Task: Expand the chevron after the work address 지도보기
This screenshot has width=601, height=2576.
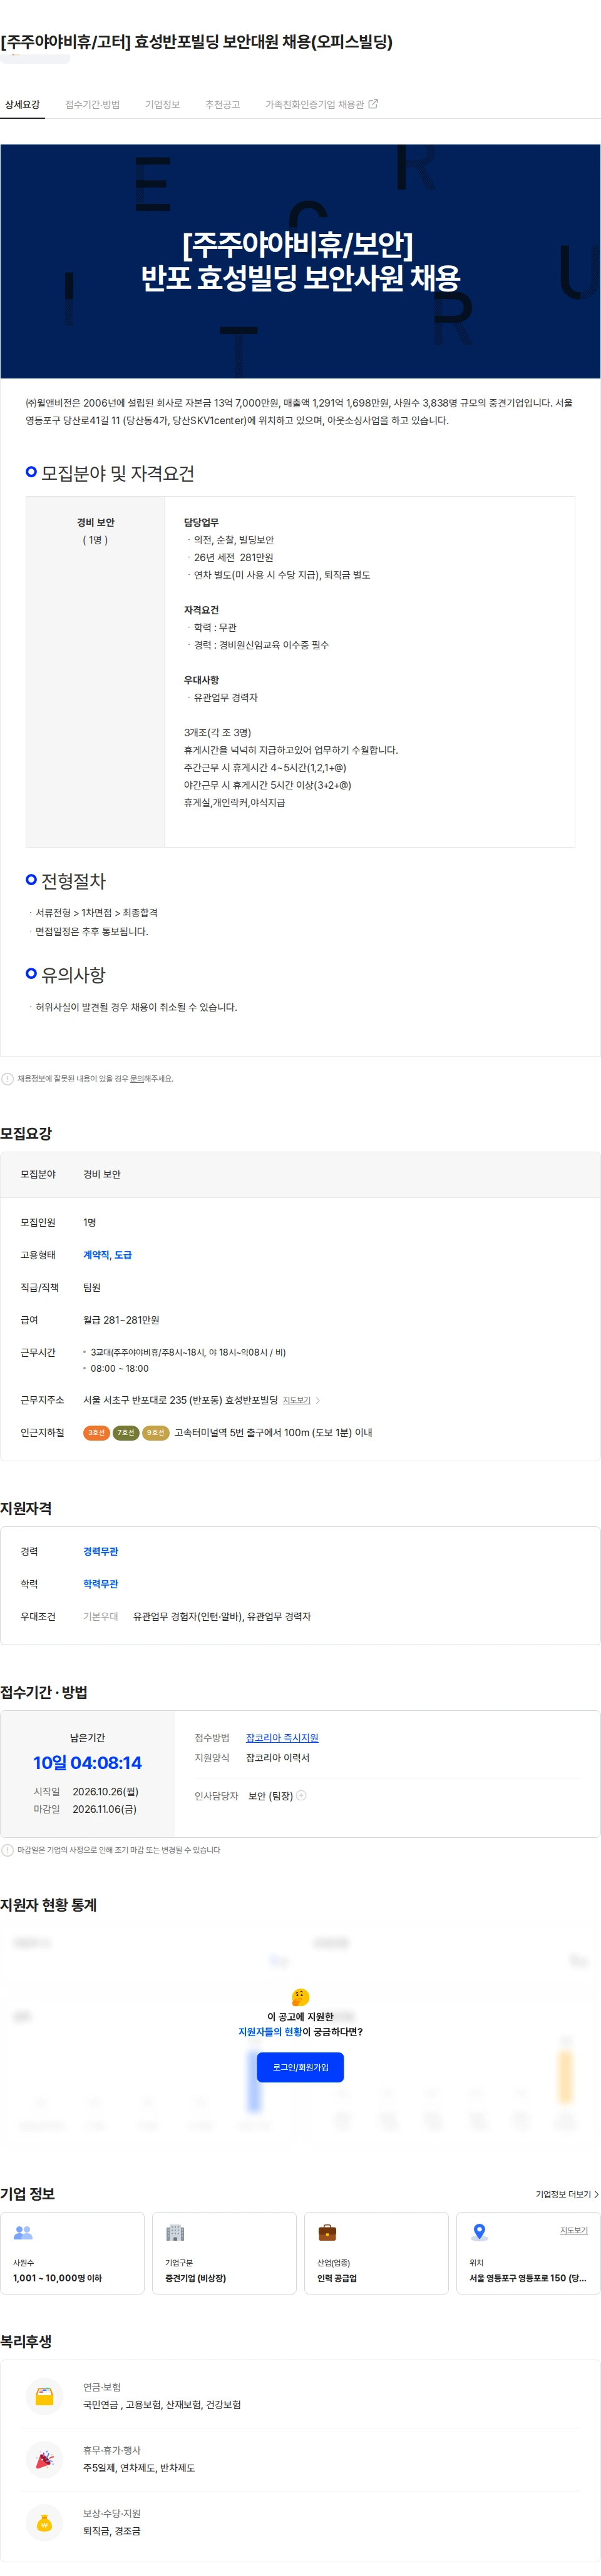Action: click(318, 1400)
